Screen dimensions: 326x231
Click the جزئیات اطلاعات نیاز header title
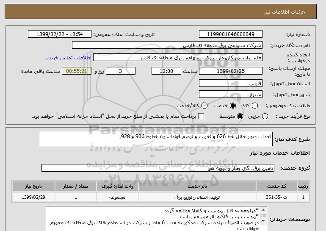(284, 12)
